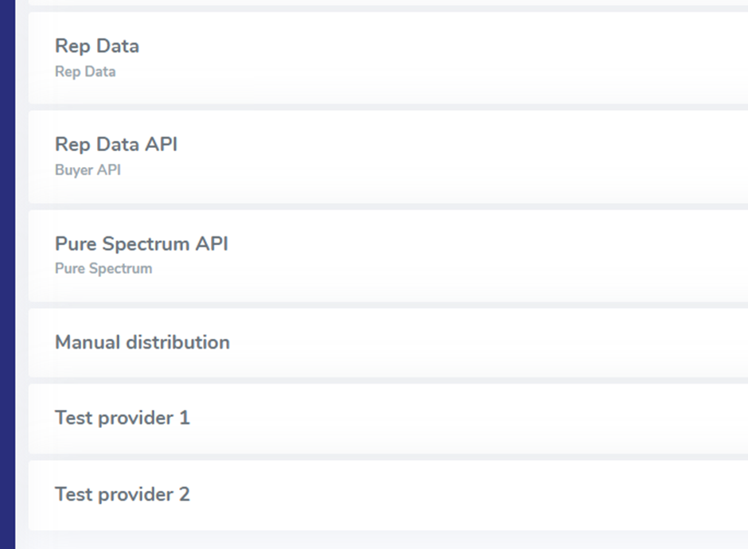Click the 'Test provider 1' title
Image resolution: width=748 pixels, height=549 pixels.
tap(123, 419)
